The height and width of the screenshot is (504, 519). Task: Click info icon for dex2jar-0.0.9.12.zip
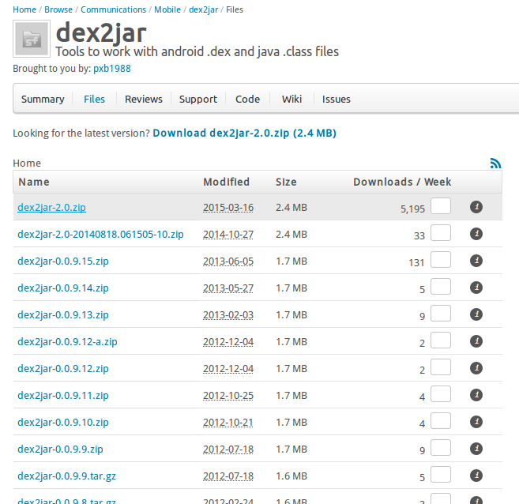click(x=476, y=368)
